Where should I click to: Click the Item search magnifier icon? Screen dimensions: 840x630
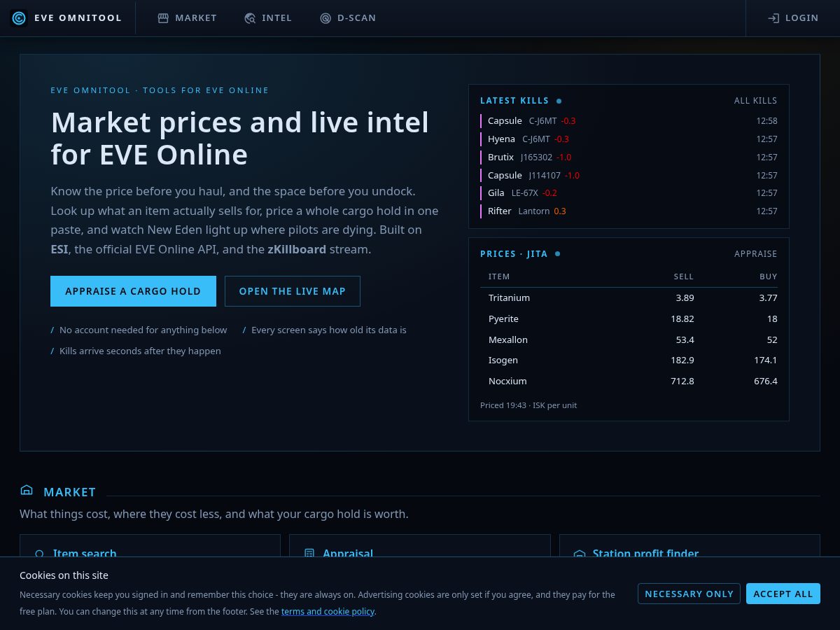(39, 554)
